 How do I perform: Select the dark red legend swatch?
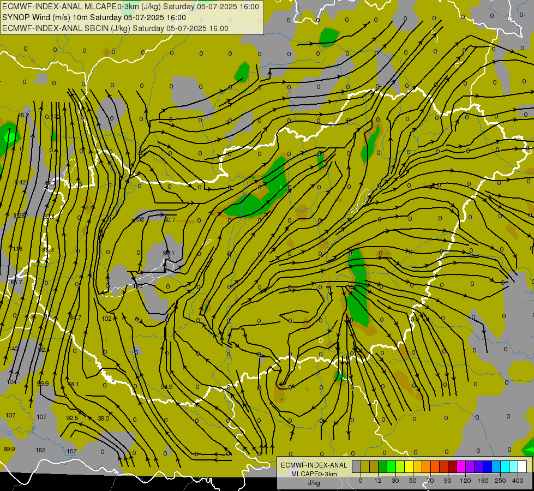coord(453,466)
